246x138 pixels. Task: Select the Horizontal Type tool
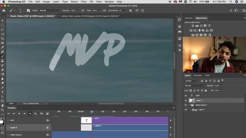pos(2,92)
